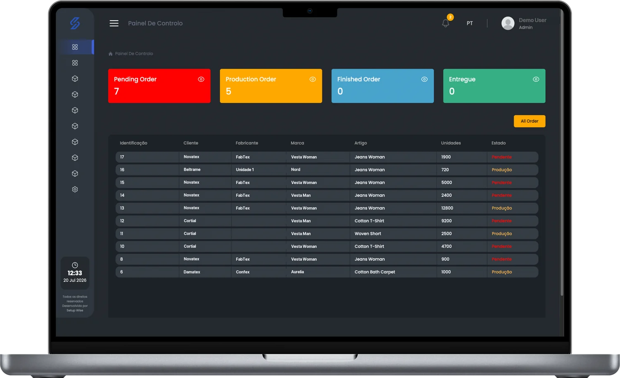Screen dimensions: 620x378
Task: Open the green Entregue card
Action: point(494,86)
